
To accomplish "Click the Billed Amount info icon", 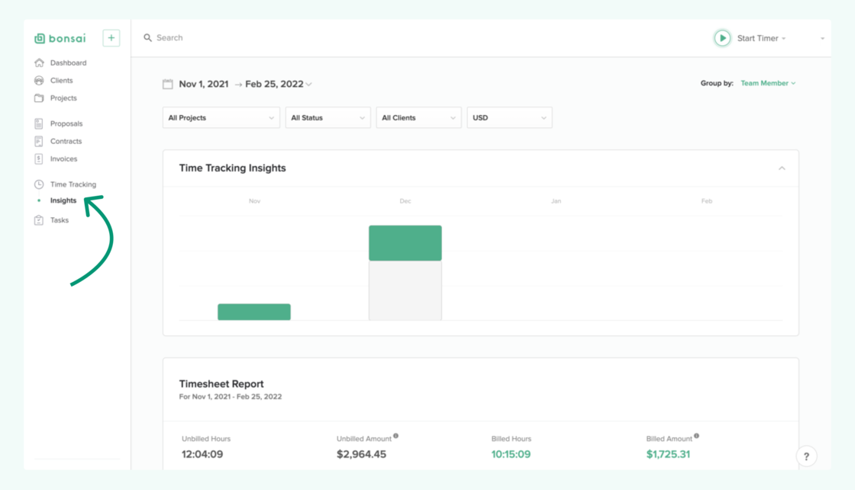I will (696, 436).
